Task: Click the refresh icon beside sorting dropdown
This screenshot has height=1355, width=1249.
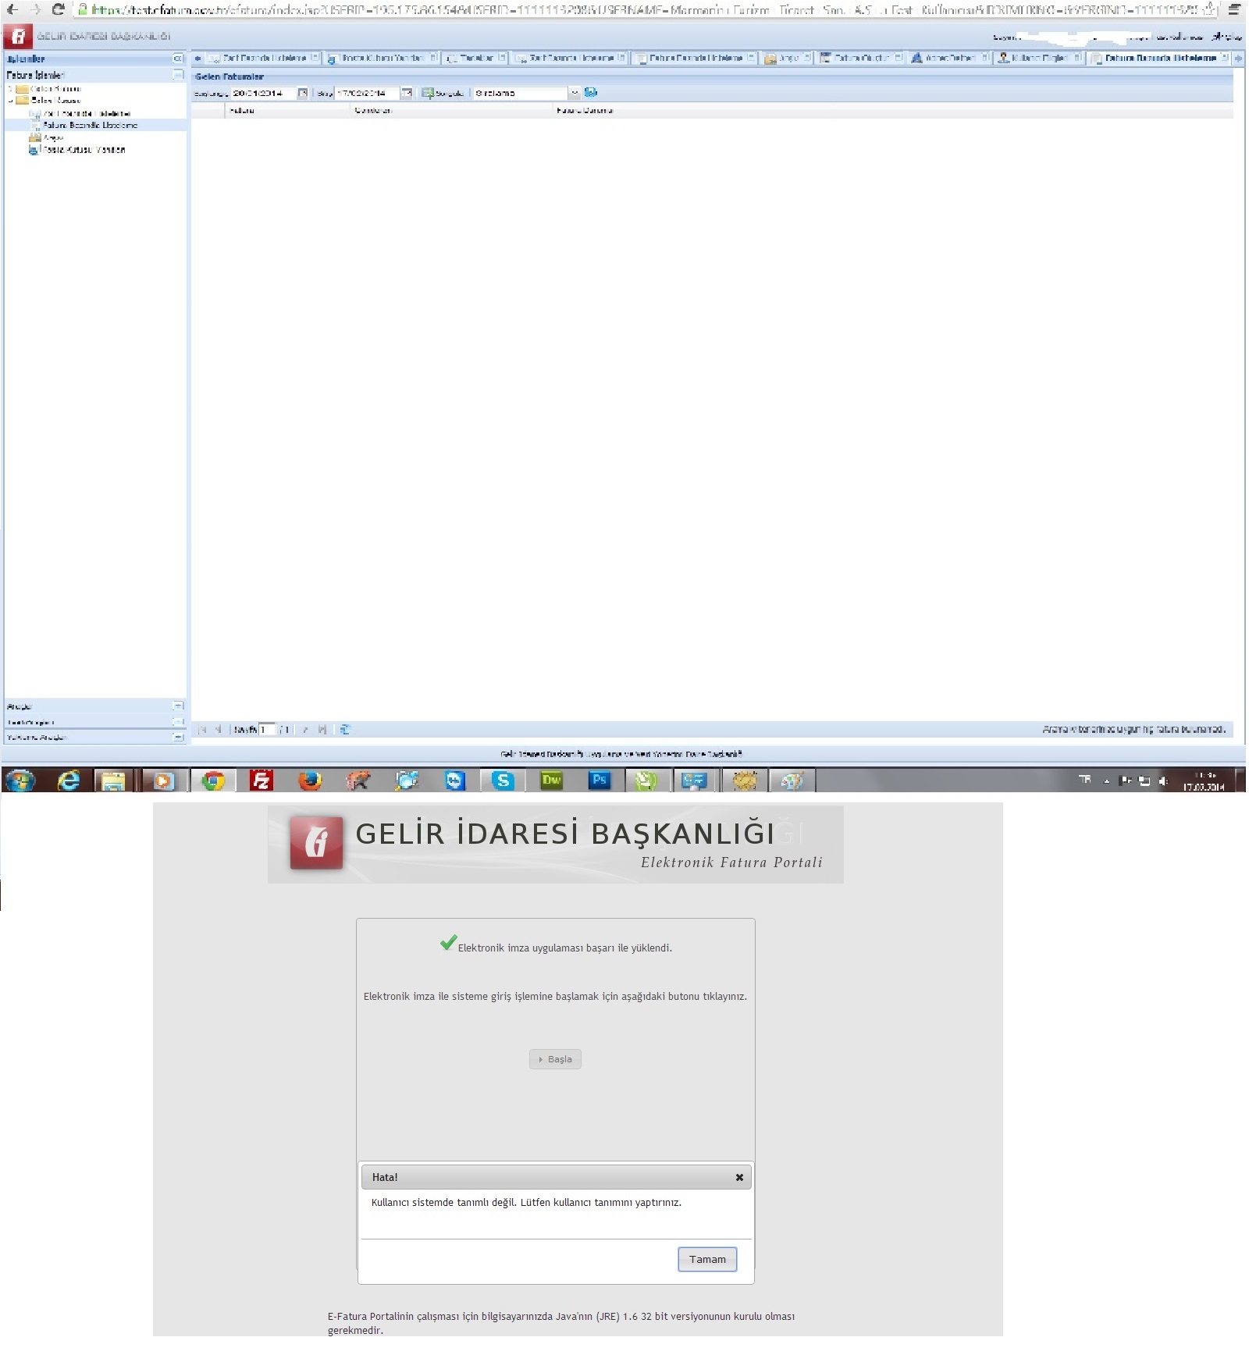Action: 591,92
